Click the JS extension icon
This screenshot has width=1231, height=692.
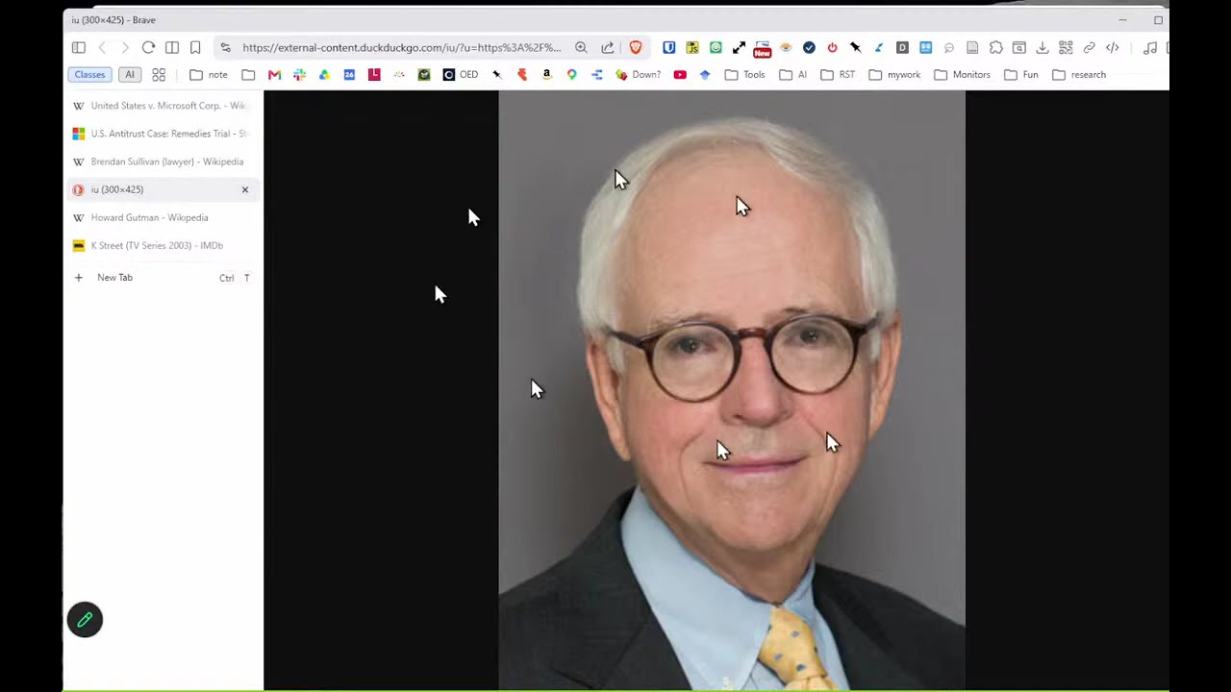click(x=692, y=47)
